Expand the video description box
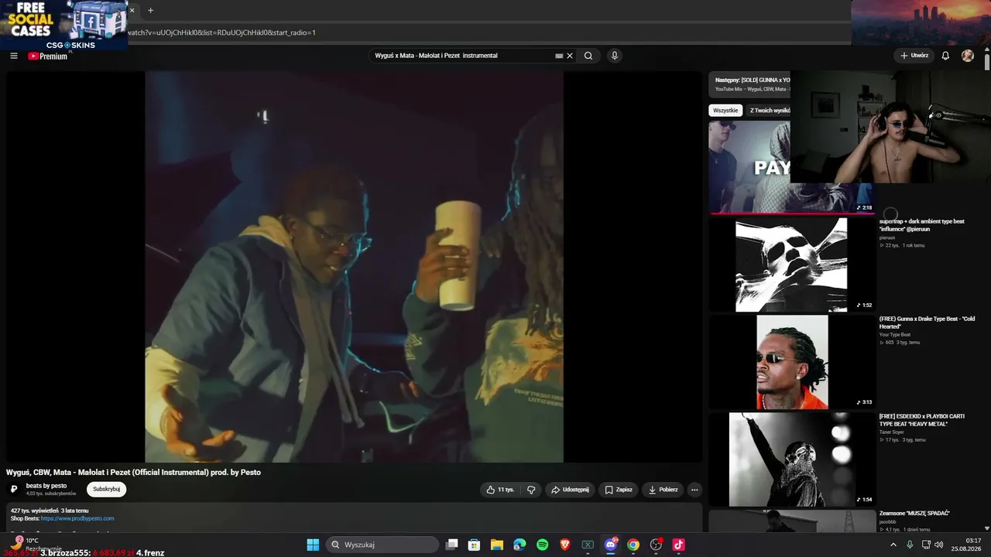 tap(354, 517)
